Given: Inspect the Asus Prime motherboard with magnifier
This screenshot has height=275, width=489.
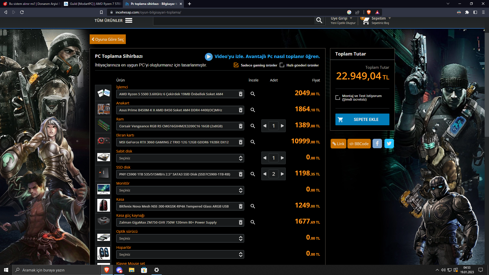Looking at the screenshot, I should coord(253,110).
